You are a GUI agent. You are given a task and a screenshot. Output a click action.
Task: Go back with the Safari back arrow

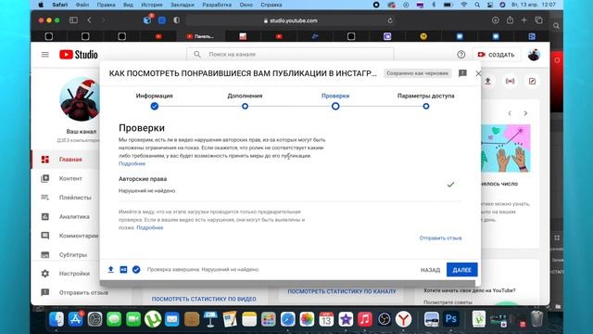[x=90, y=20]
